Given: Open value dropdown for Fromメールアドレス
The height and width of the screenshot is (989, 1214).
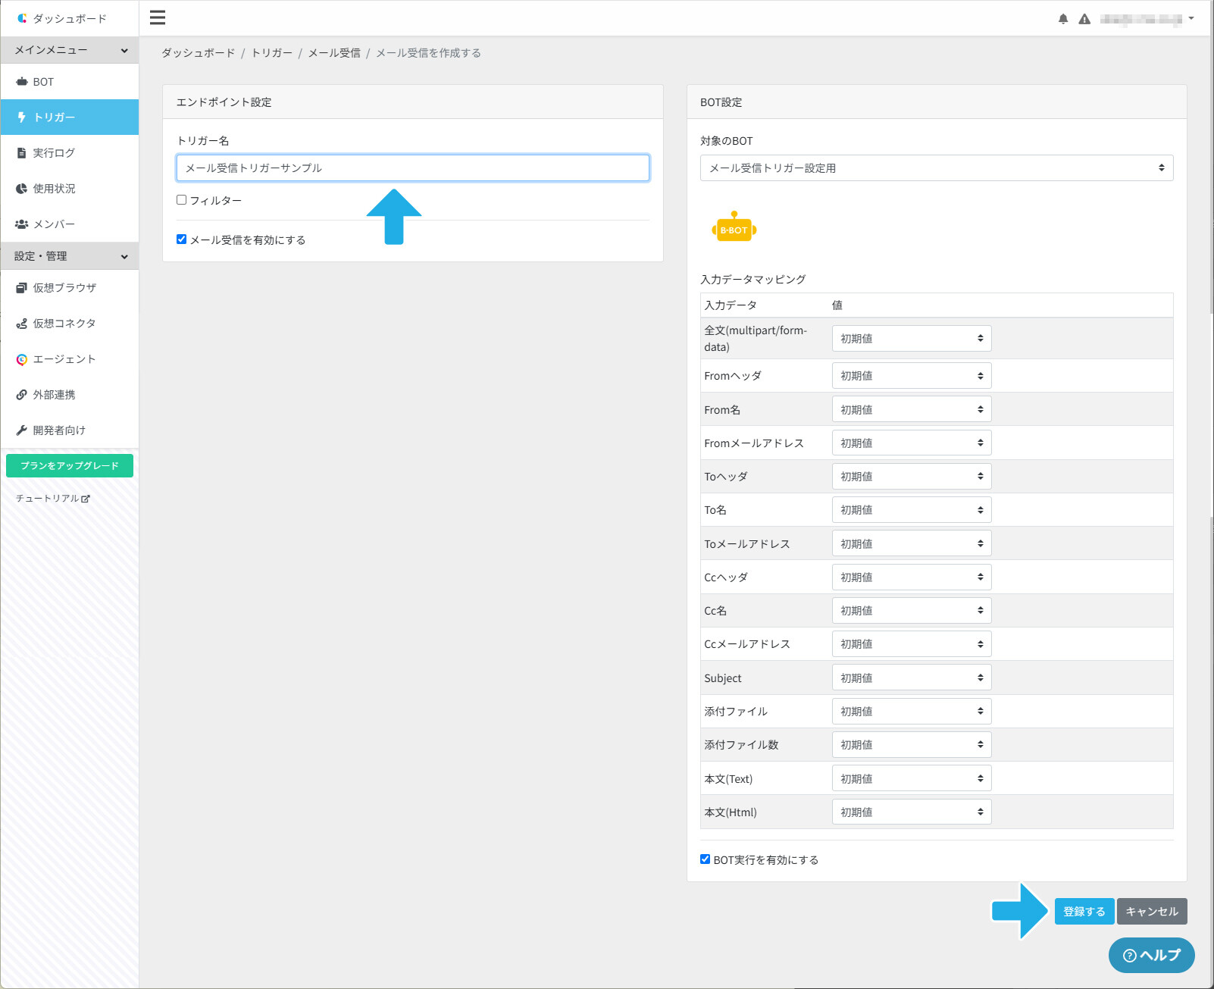Looking at the screenshot, I should [x=912, y=443].
